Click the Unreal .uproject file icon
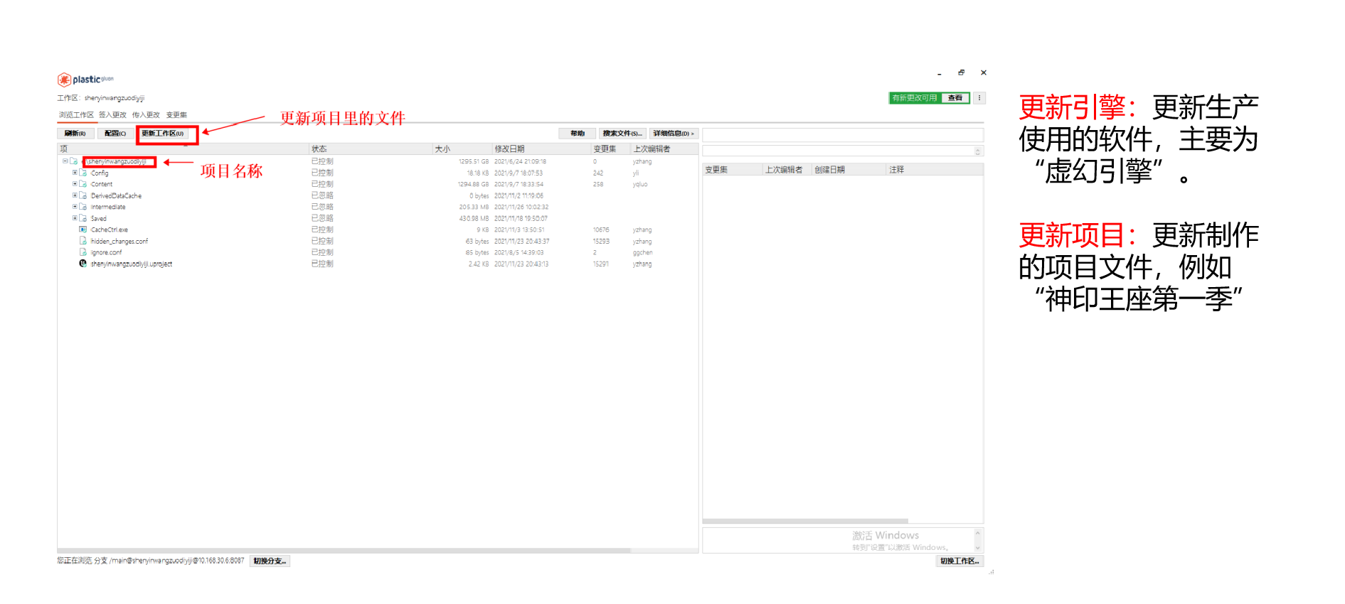 click(x=83, y=264)
